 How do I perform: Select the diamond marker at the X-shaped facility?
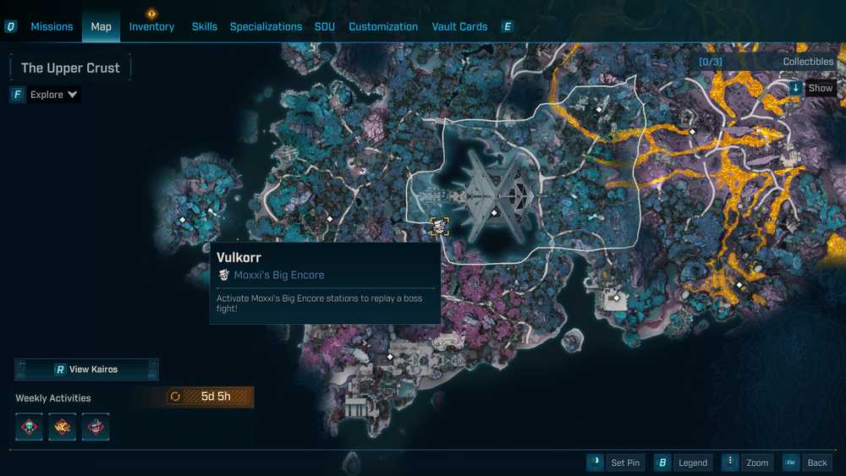[494, 213]
